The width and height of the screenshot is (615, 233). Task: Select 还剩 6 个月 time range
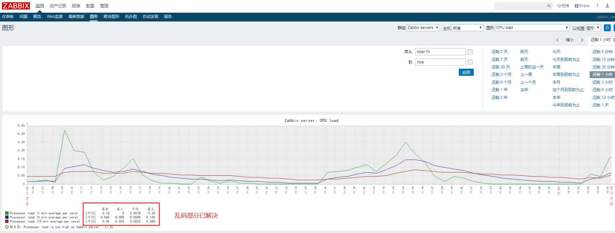(501, 82)
